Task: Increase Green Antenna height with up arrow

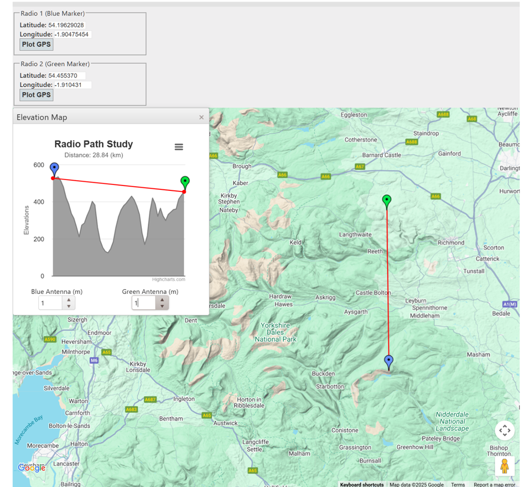Action: point(162,300)
